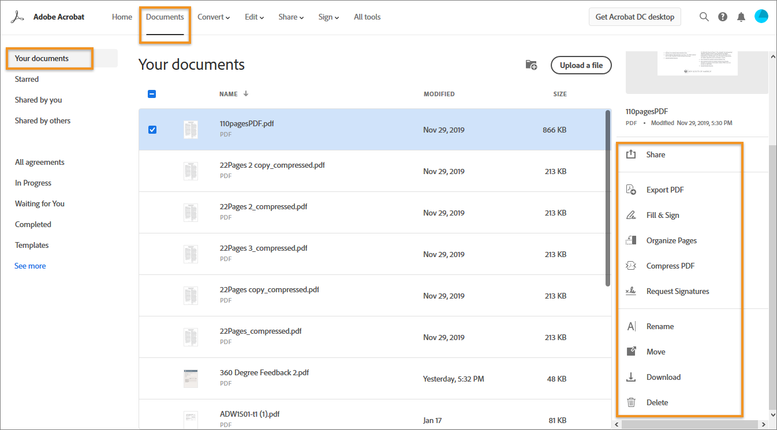Open Shared by others list
The height and width of the screenshot is (430, 777).
[x=43, y=120]
